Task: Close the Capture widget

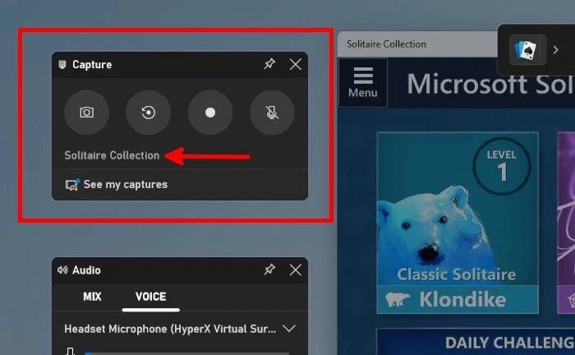Action: (x=296, y=64)
